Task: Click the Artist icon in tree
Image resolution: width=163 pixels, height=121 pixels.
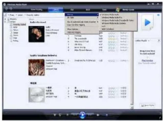Action: click(x=11, y=27)
